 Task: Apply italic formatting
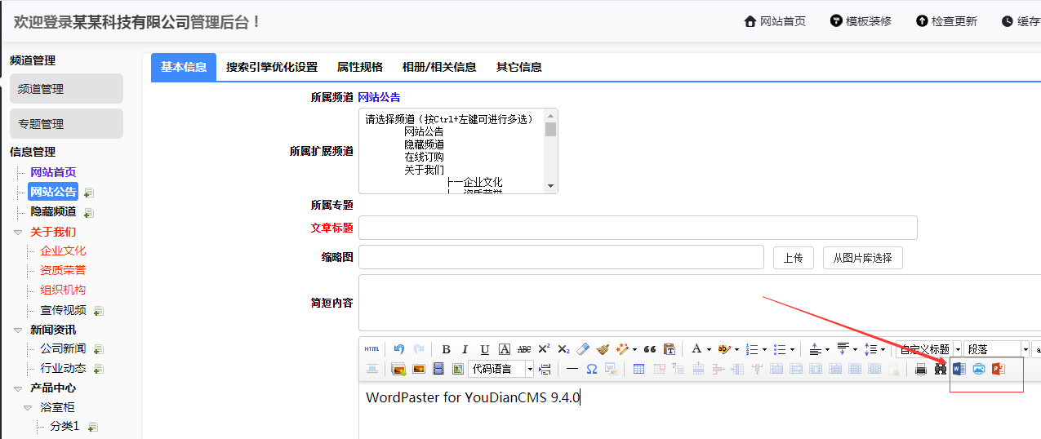465,349
